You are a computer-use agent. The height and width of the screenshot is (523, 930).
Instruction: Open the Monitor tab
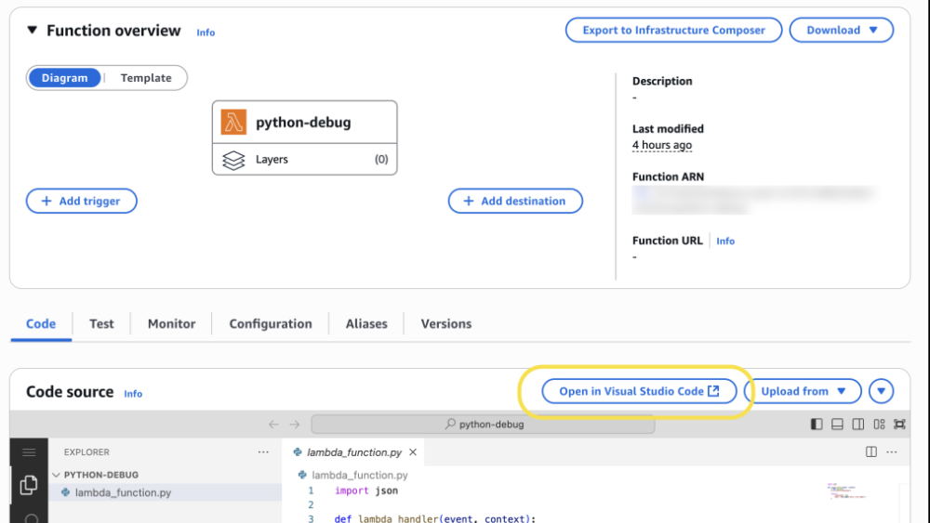click(171, 324)
